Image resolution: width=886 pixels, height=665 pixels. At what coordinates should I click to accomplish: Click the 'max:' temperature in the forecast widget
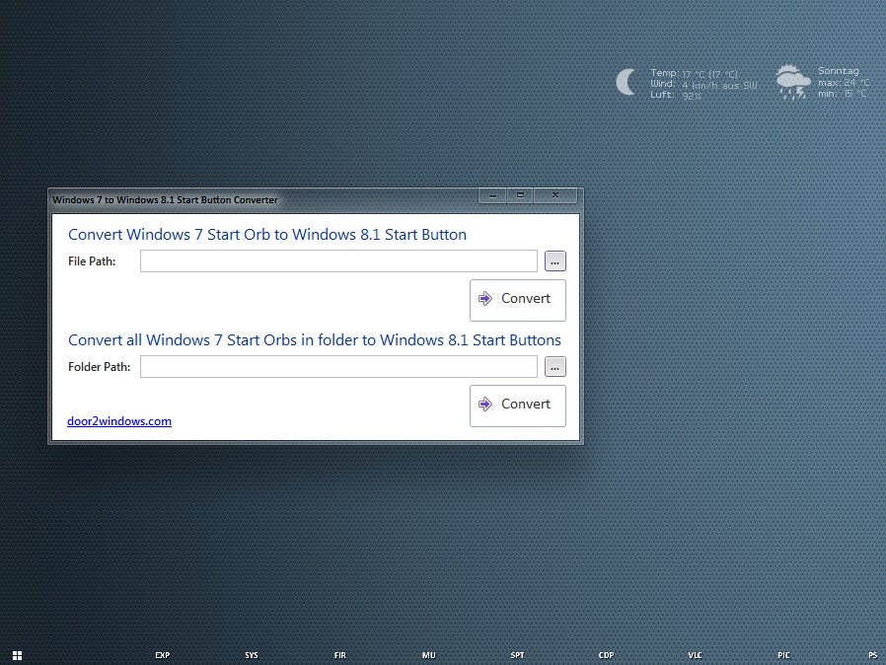point(844,83)
